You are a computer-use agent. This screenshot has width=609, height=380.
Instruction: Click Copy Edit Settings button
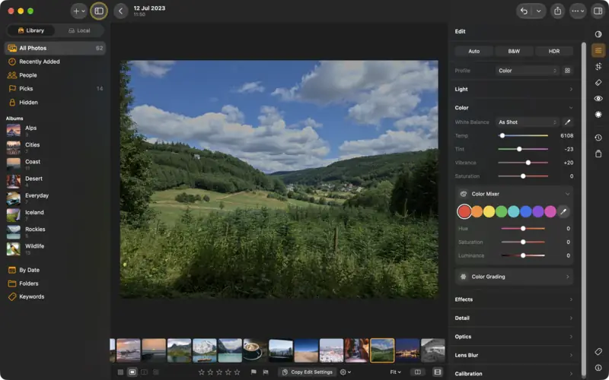tap(308, 372)
